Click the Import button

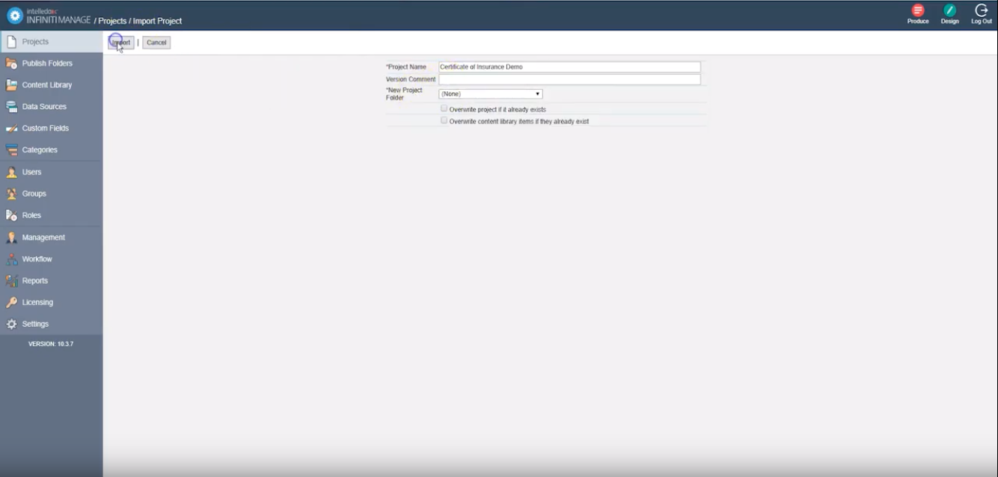121,43
